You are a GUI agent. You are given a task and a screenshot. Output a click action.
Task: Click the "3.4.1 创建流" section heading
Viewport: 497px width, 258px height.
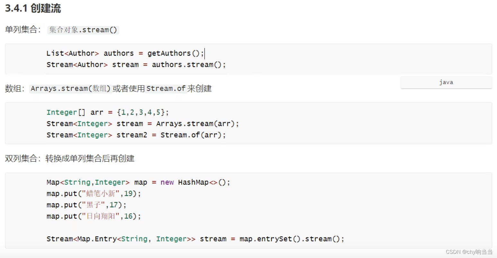(33, 8)
